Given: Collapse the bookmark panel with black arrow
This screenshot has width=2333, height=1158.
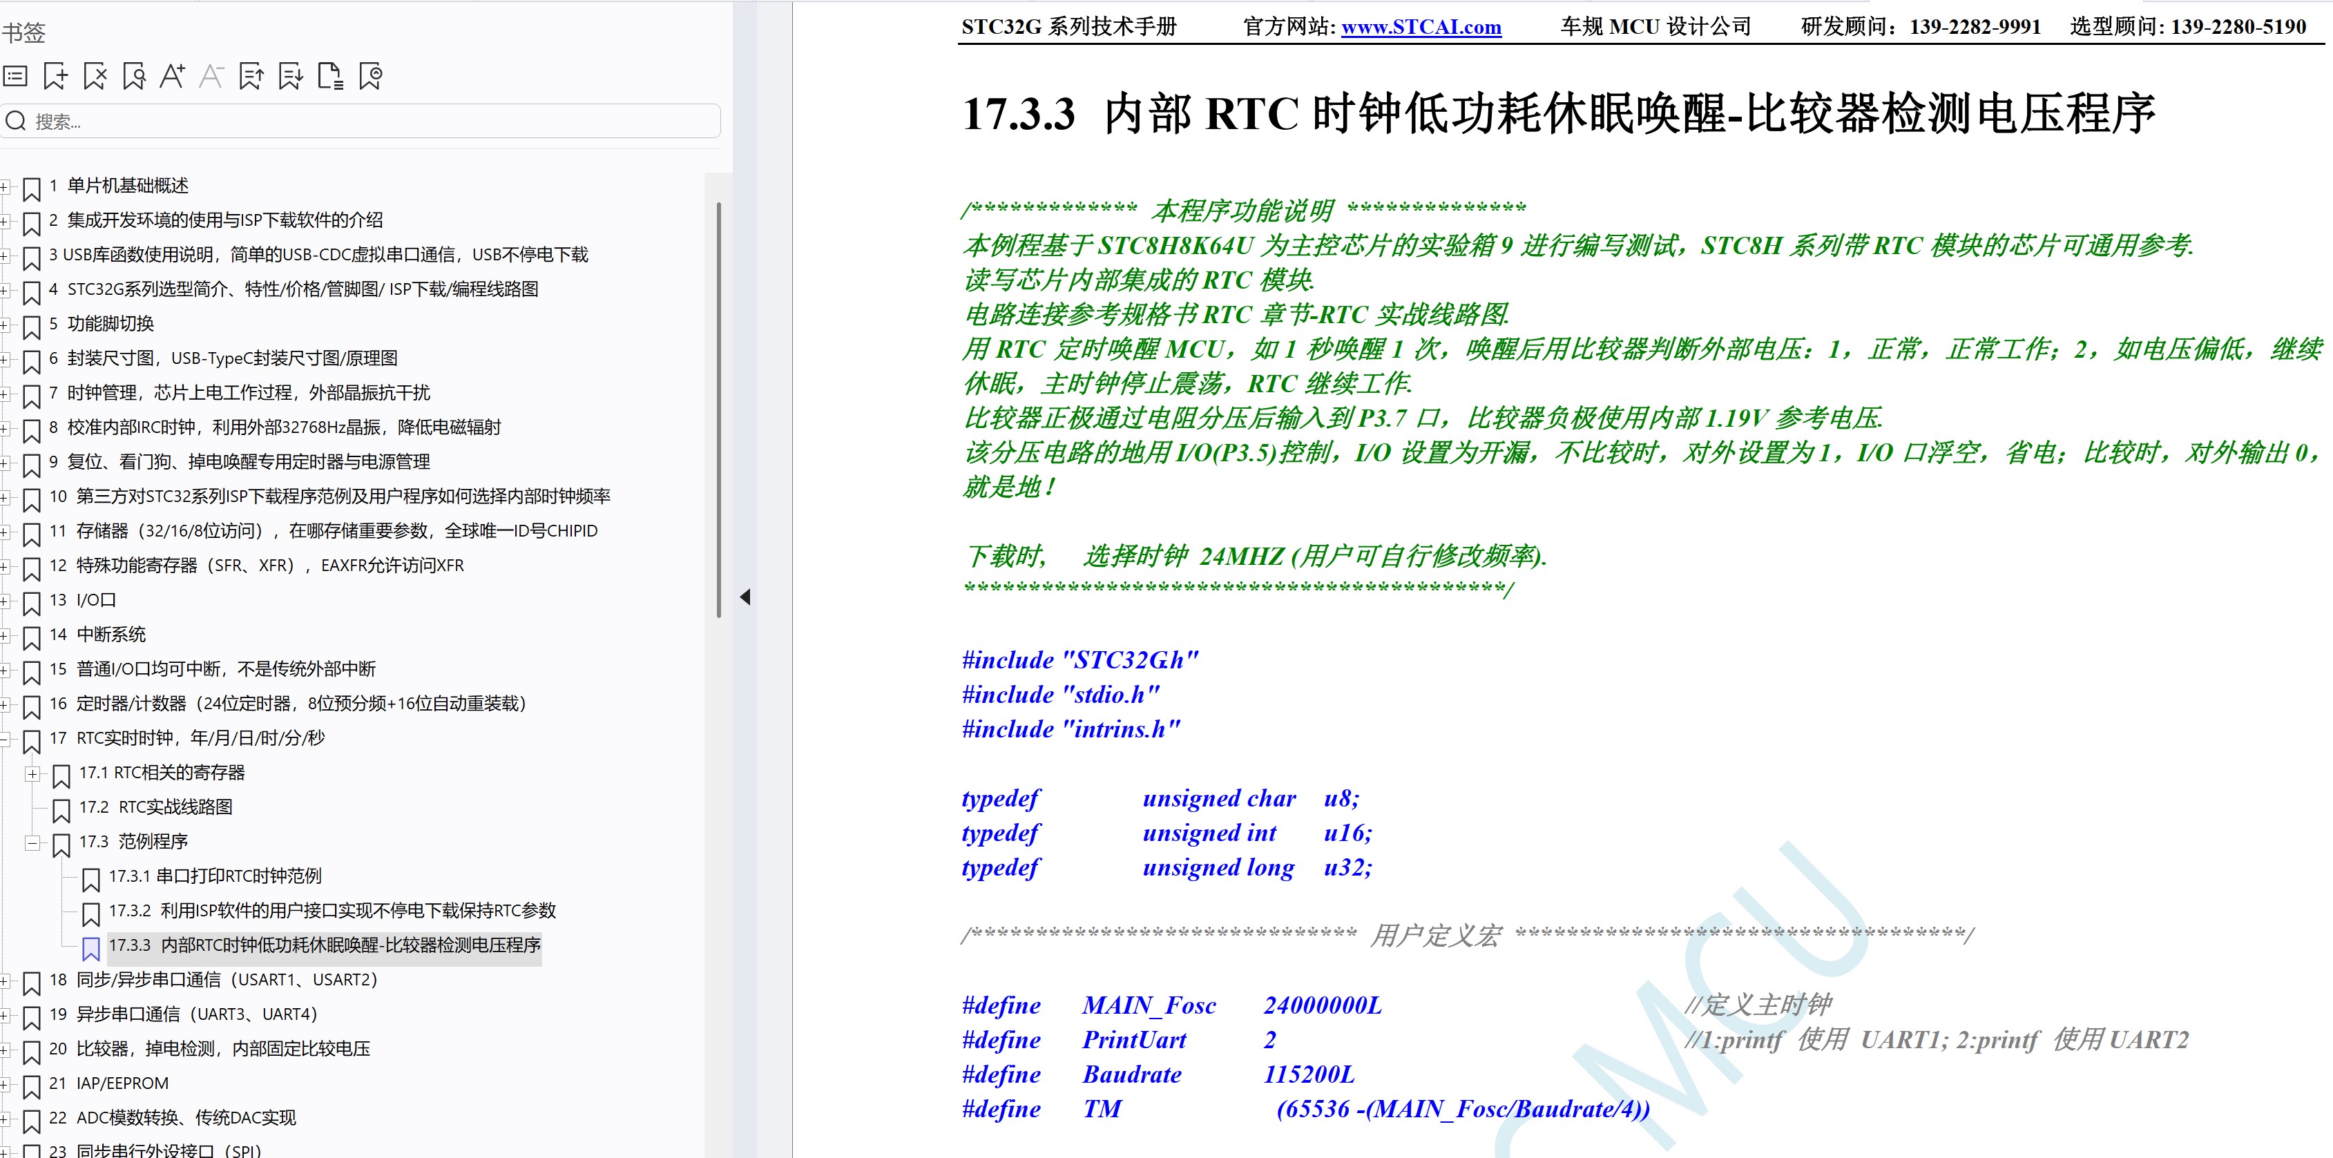Looking at the screenshot, I should 745,597.
